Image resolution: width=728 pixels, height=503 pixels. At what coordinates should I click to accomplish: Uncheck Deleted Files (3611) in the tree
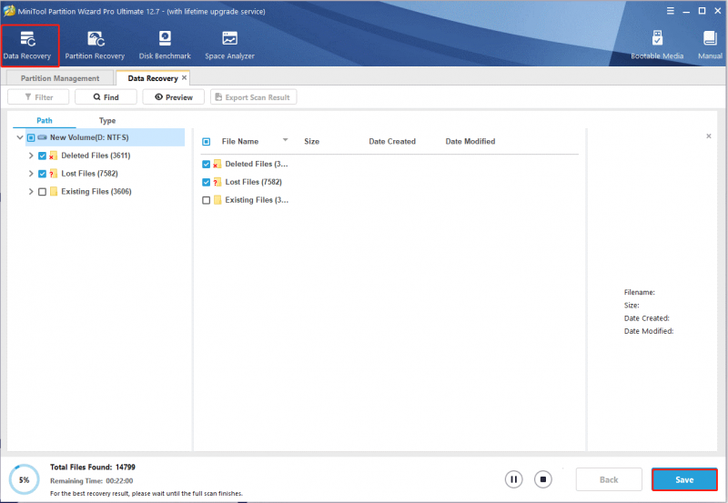point(42,156)
